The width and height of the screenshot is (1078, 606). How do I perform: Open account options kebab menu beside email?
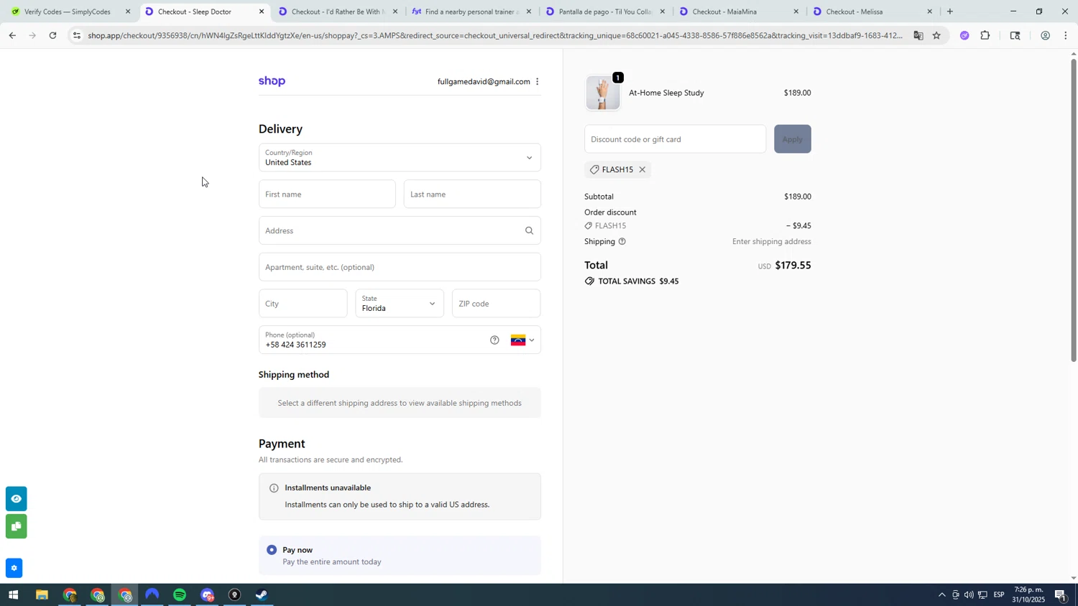[537, 82]
